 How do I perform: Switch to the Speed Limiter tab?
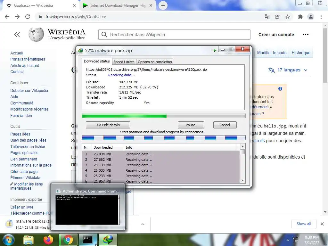[124, 62]
